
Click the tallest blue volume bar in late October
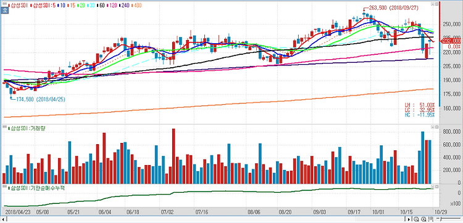pyautogui.click(x=422, y=158)
